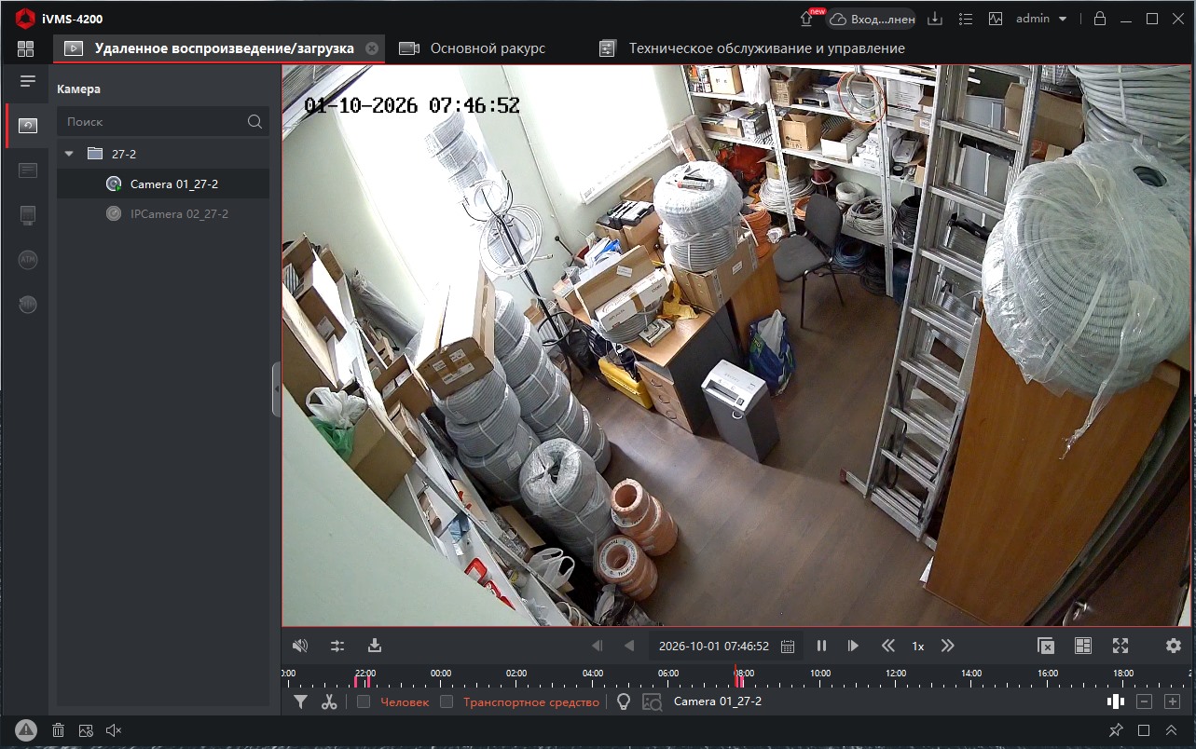
Task: Open the alarm warning triangle icon
Action: coord(26,730)
